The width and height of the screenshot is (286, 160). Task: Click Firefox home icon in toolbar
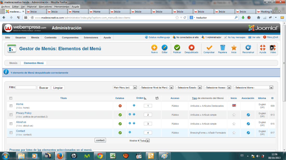tap(258, 18)
